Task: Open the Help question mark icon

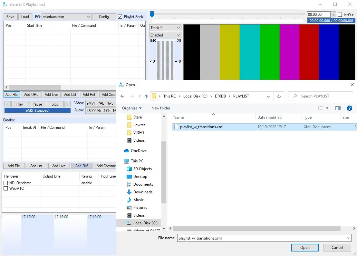Action: click(349, 108)
